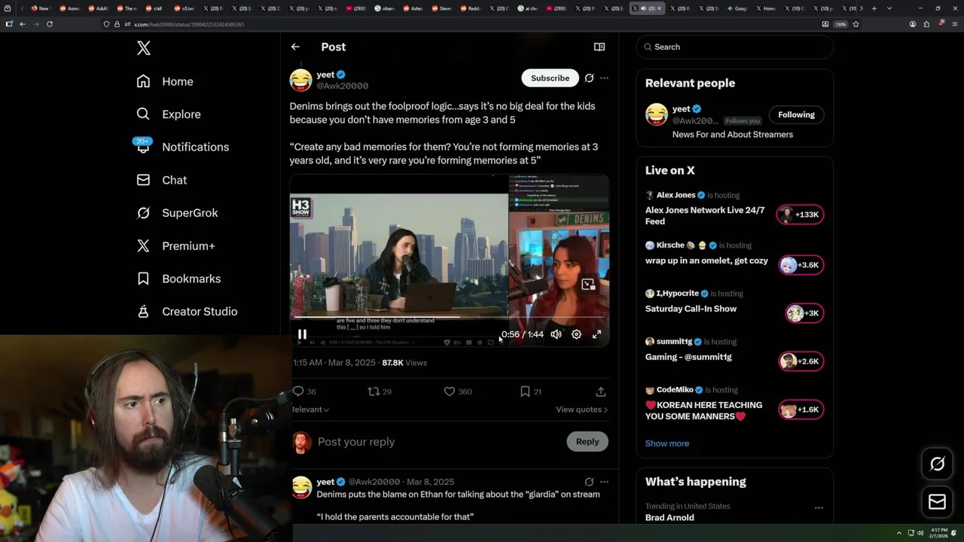Screen dimensions: 964x542
Task: Open more options on the giardia reply
Action: pyautogui.click(x=604, y=482)
